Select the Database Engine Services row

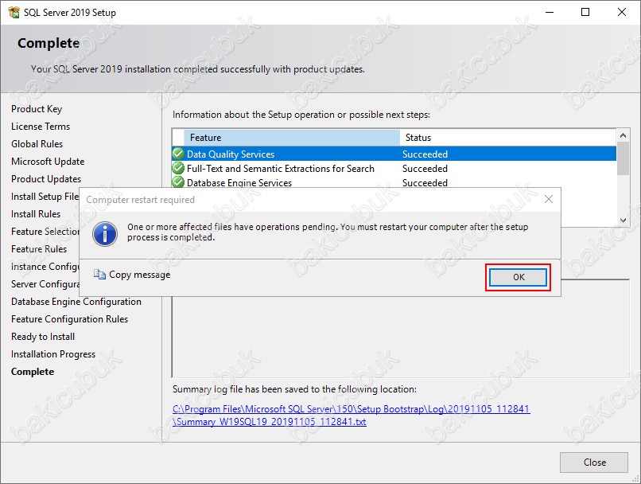tap(394, 182)
